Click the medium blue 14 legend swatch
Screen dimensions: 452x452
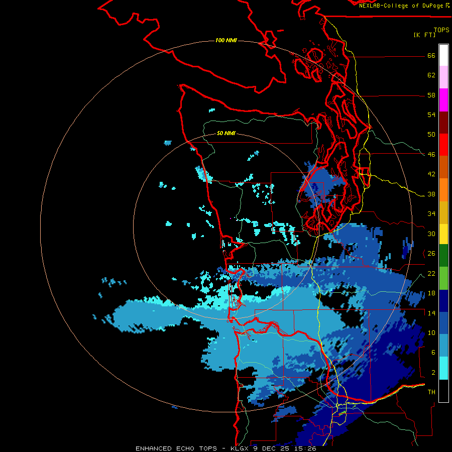443,323
